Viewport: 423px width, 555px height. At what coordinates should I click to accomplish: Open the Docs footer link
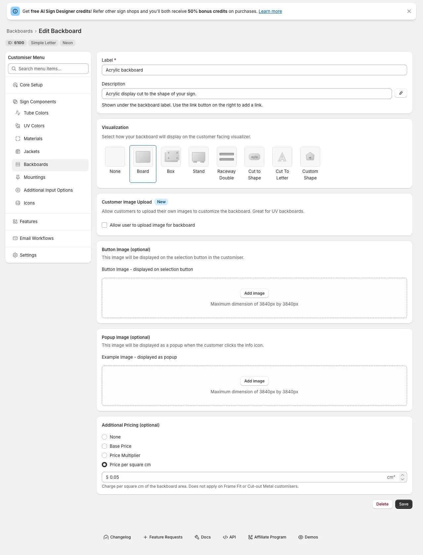tap(203, 537)
